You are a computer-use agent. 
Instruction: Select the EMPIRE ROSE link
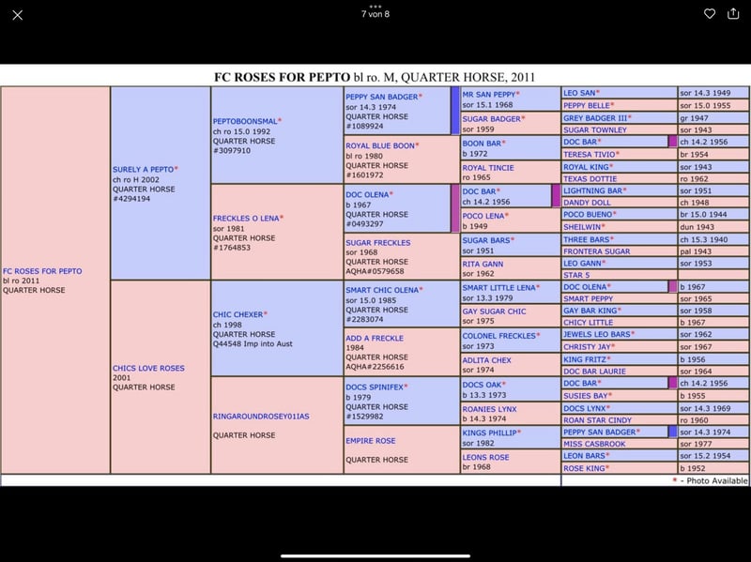coord(371,441)
